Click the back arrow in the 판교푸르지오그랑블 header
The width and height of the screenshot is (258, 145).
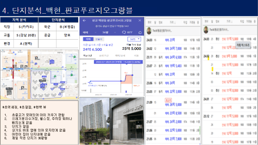click(84, 20)
